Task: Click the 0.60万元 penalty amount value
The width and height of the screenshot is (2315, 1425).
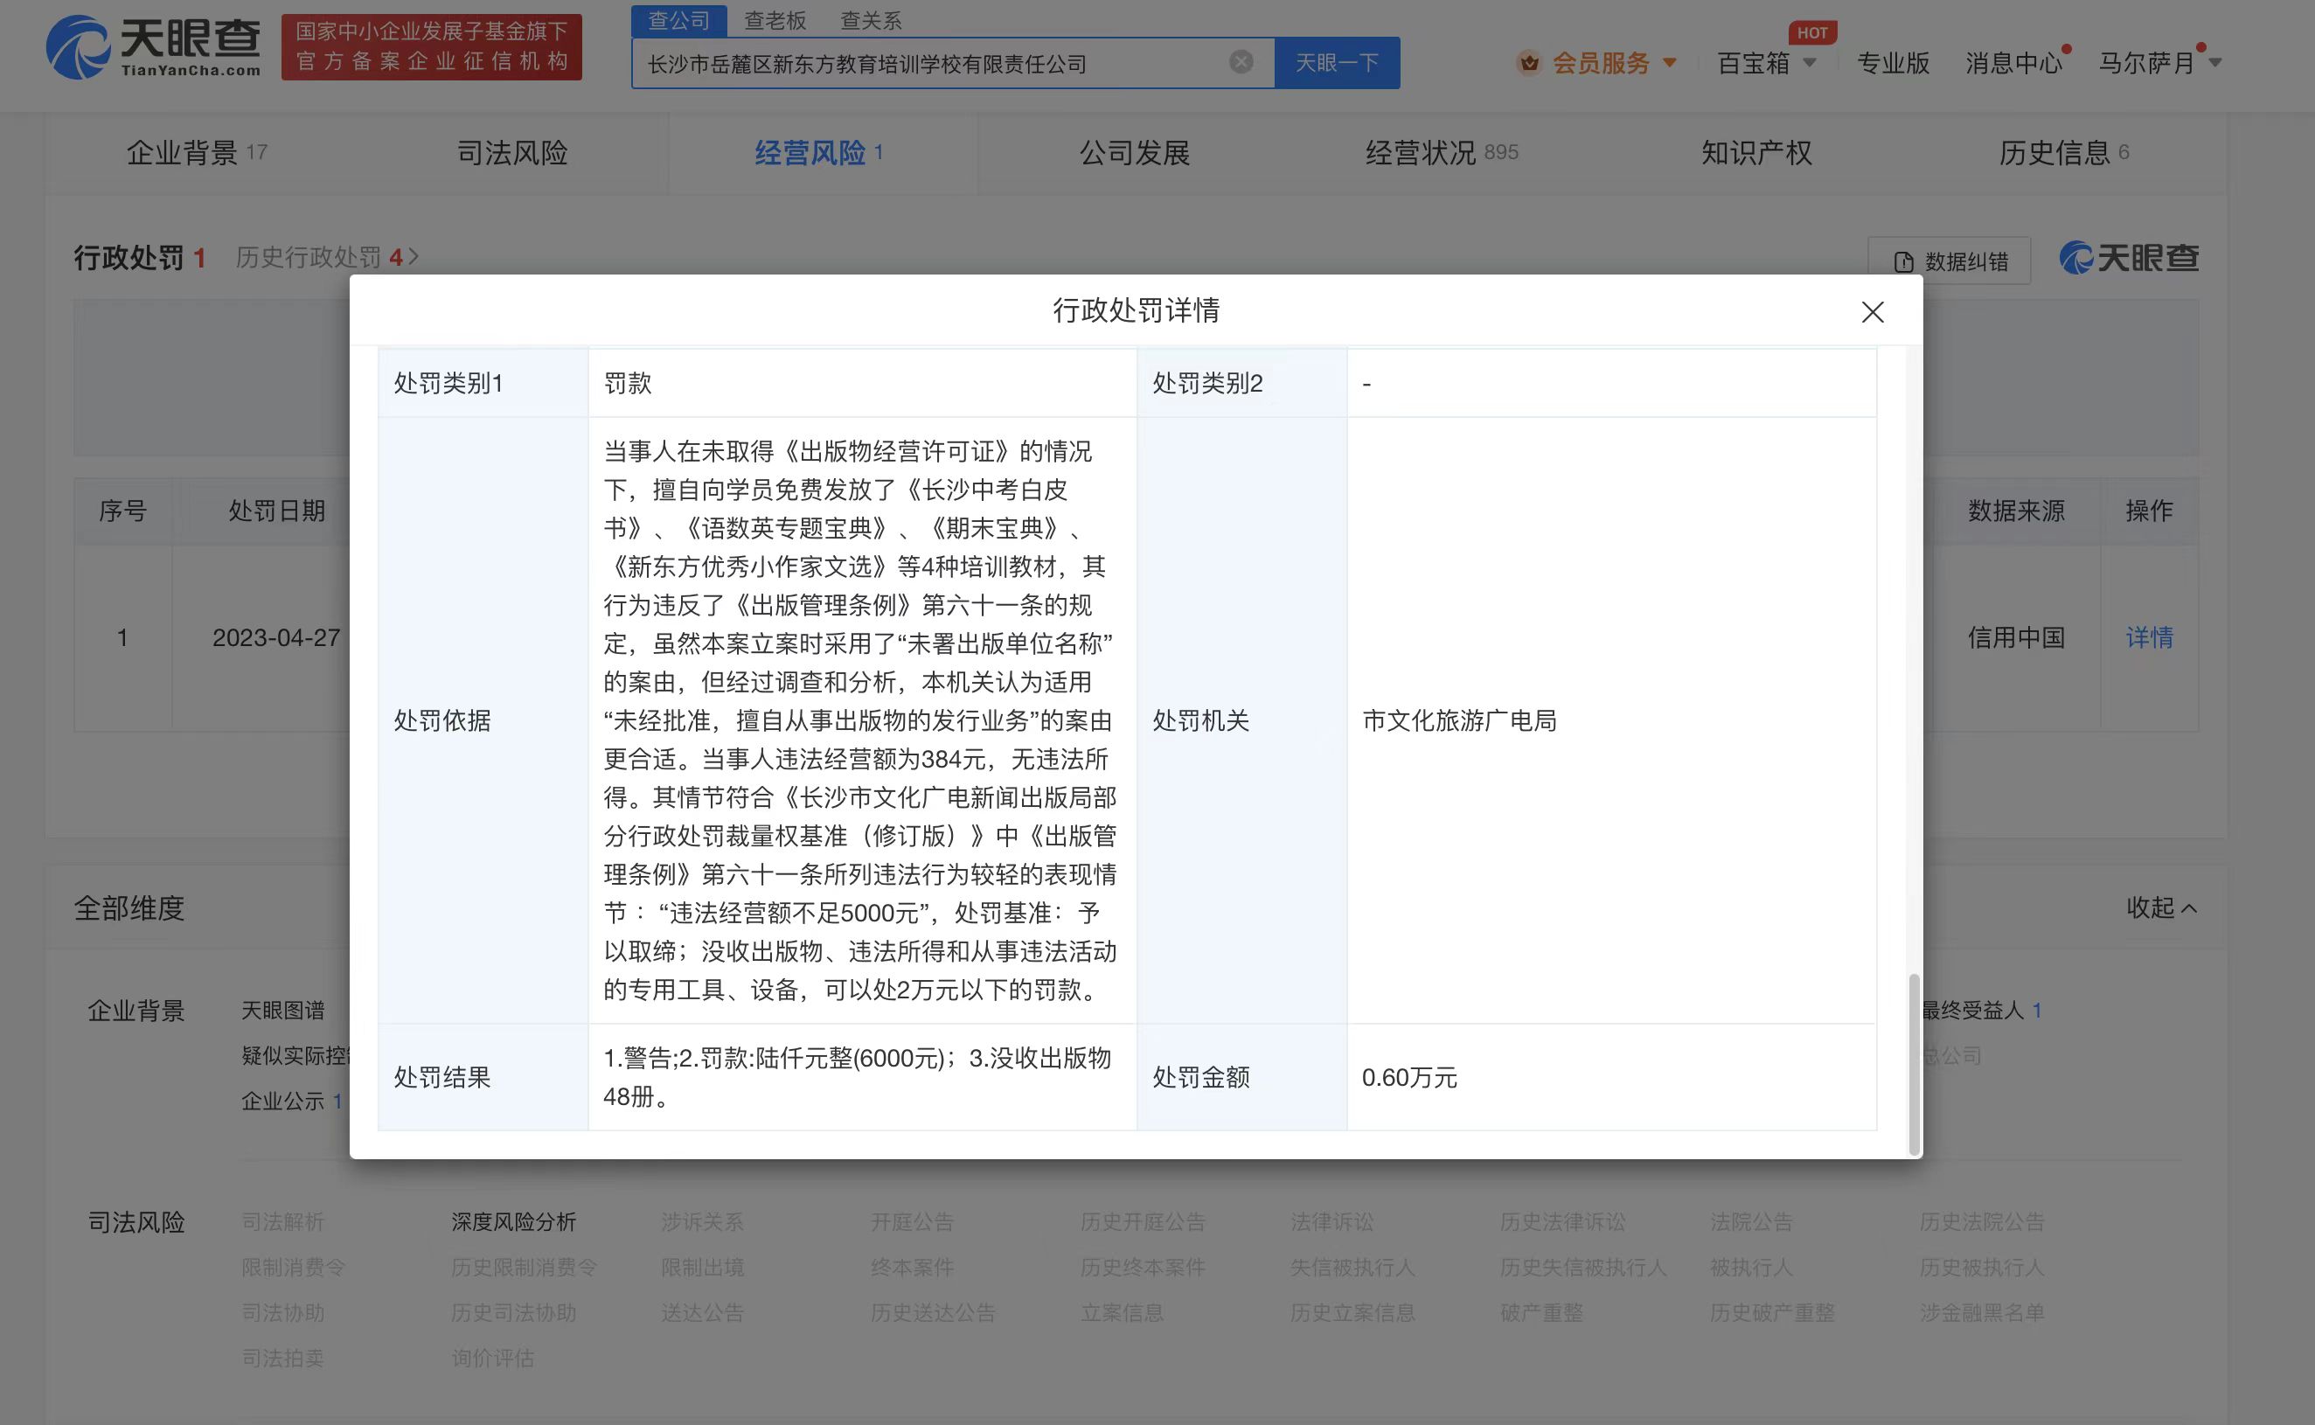Action: [x=1408, y=1077]
